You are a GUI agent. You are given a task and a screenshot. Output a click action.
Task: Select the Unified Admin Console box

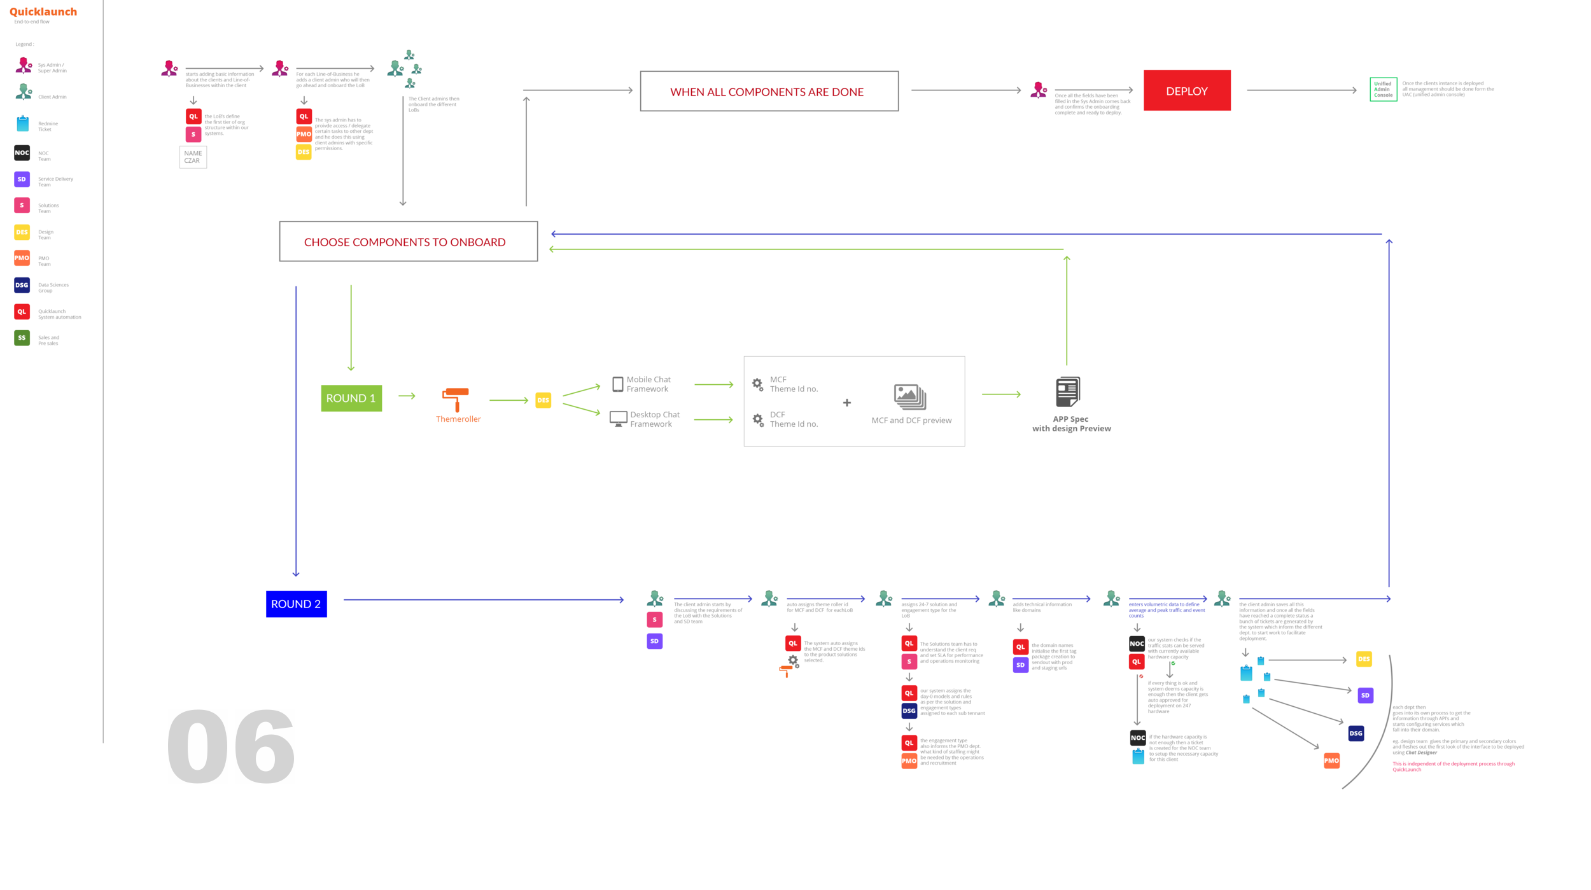pyautogui.click(x=1383, y=89)
